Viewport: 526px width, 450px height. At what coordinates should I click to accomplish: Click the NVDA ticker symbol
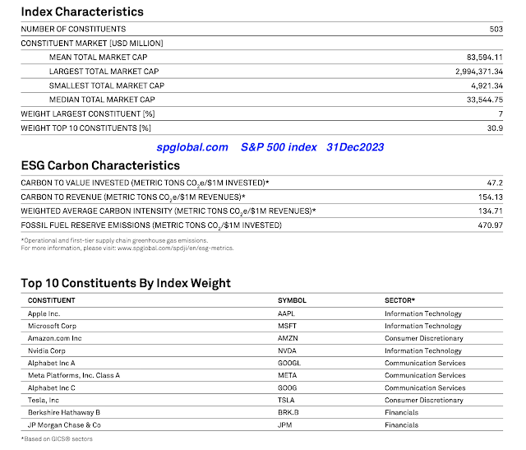pos(289,350)
